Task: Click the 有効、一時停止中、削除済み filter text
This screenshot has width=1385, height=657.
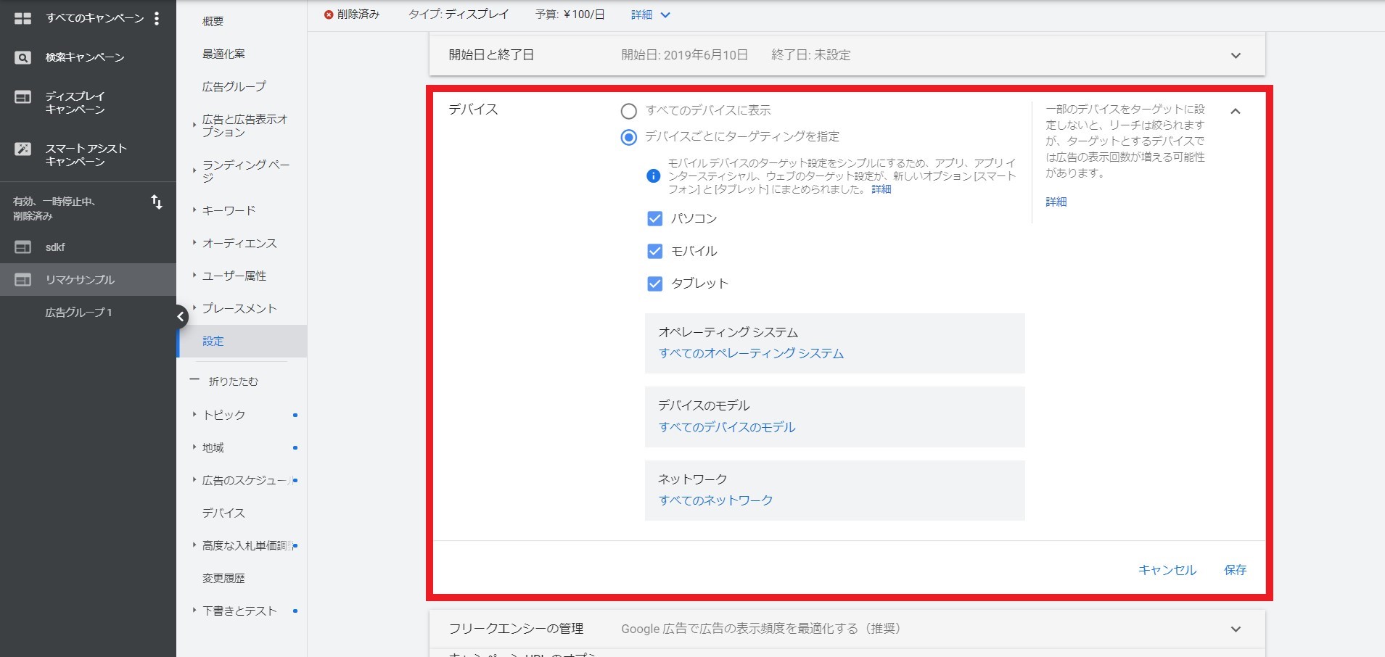Action: [x=54, y=209]
